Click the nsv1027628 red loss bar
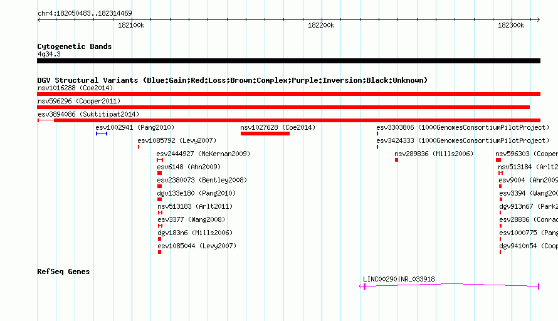Screen dimensions: 558x321 [265, 134]
